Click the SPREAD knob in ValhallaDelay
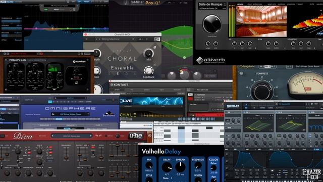323x182 pixels. click(180, 167)
